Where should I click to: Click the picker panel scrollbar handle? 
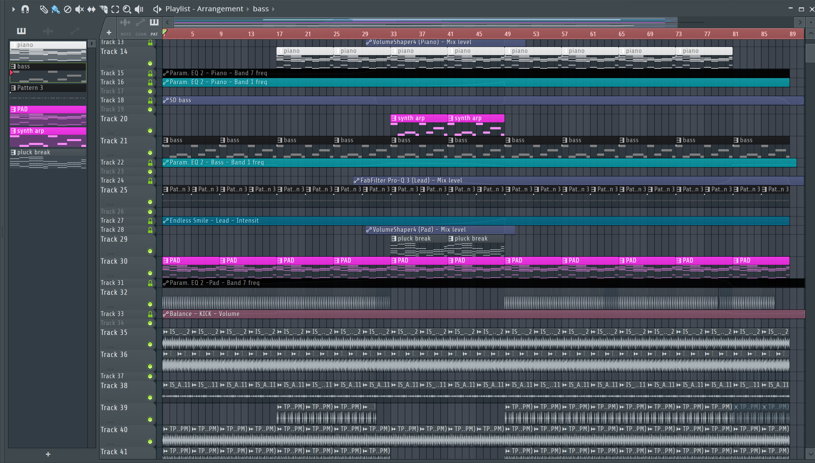click(x=91, y=44)
